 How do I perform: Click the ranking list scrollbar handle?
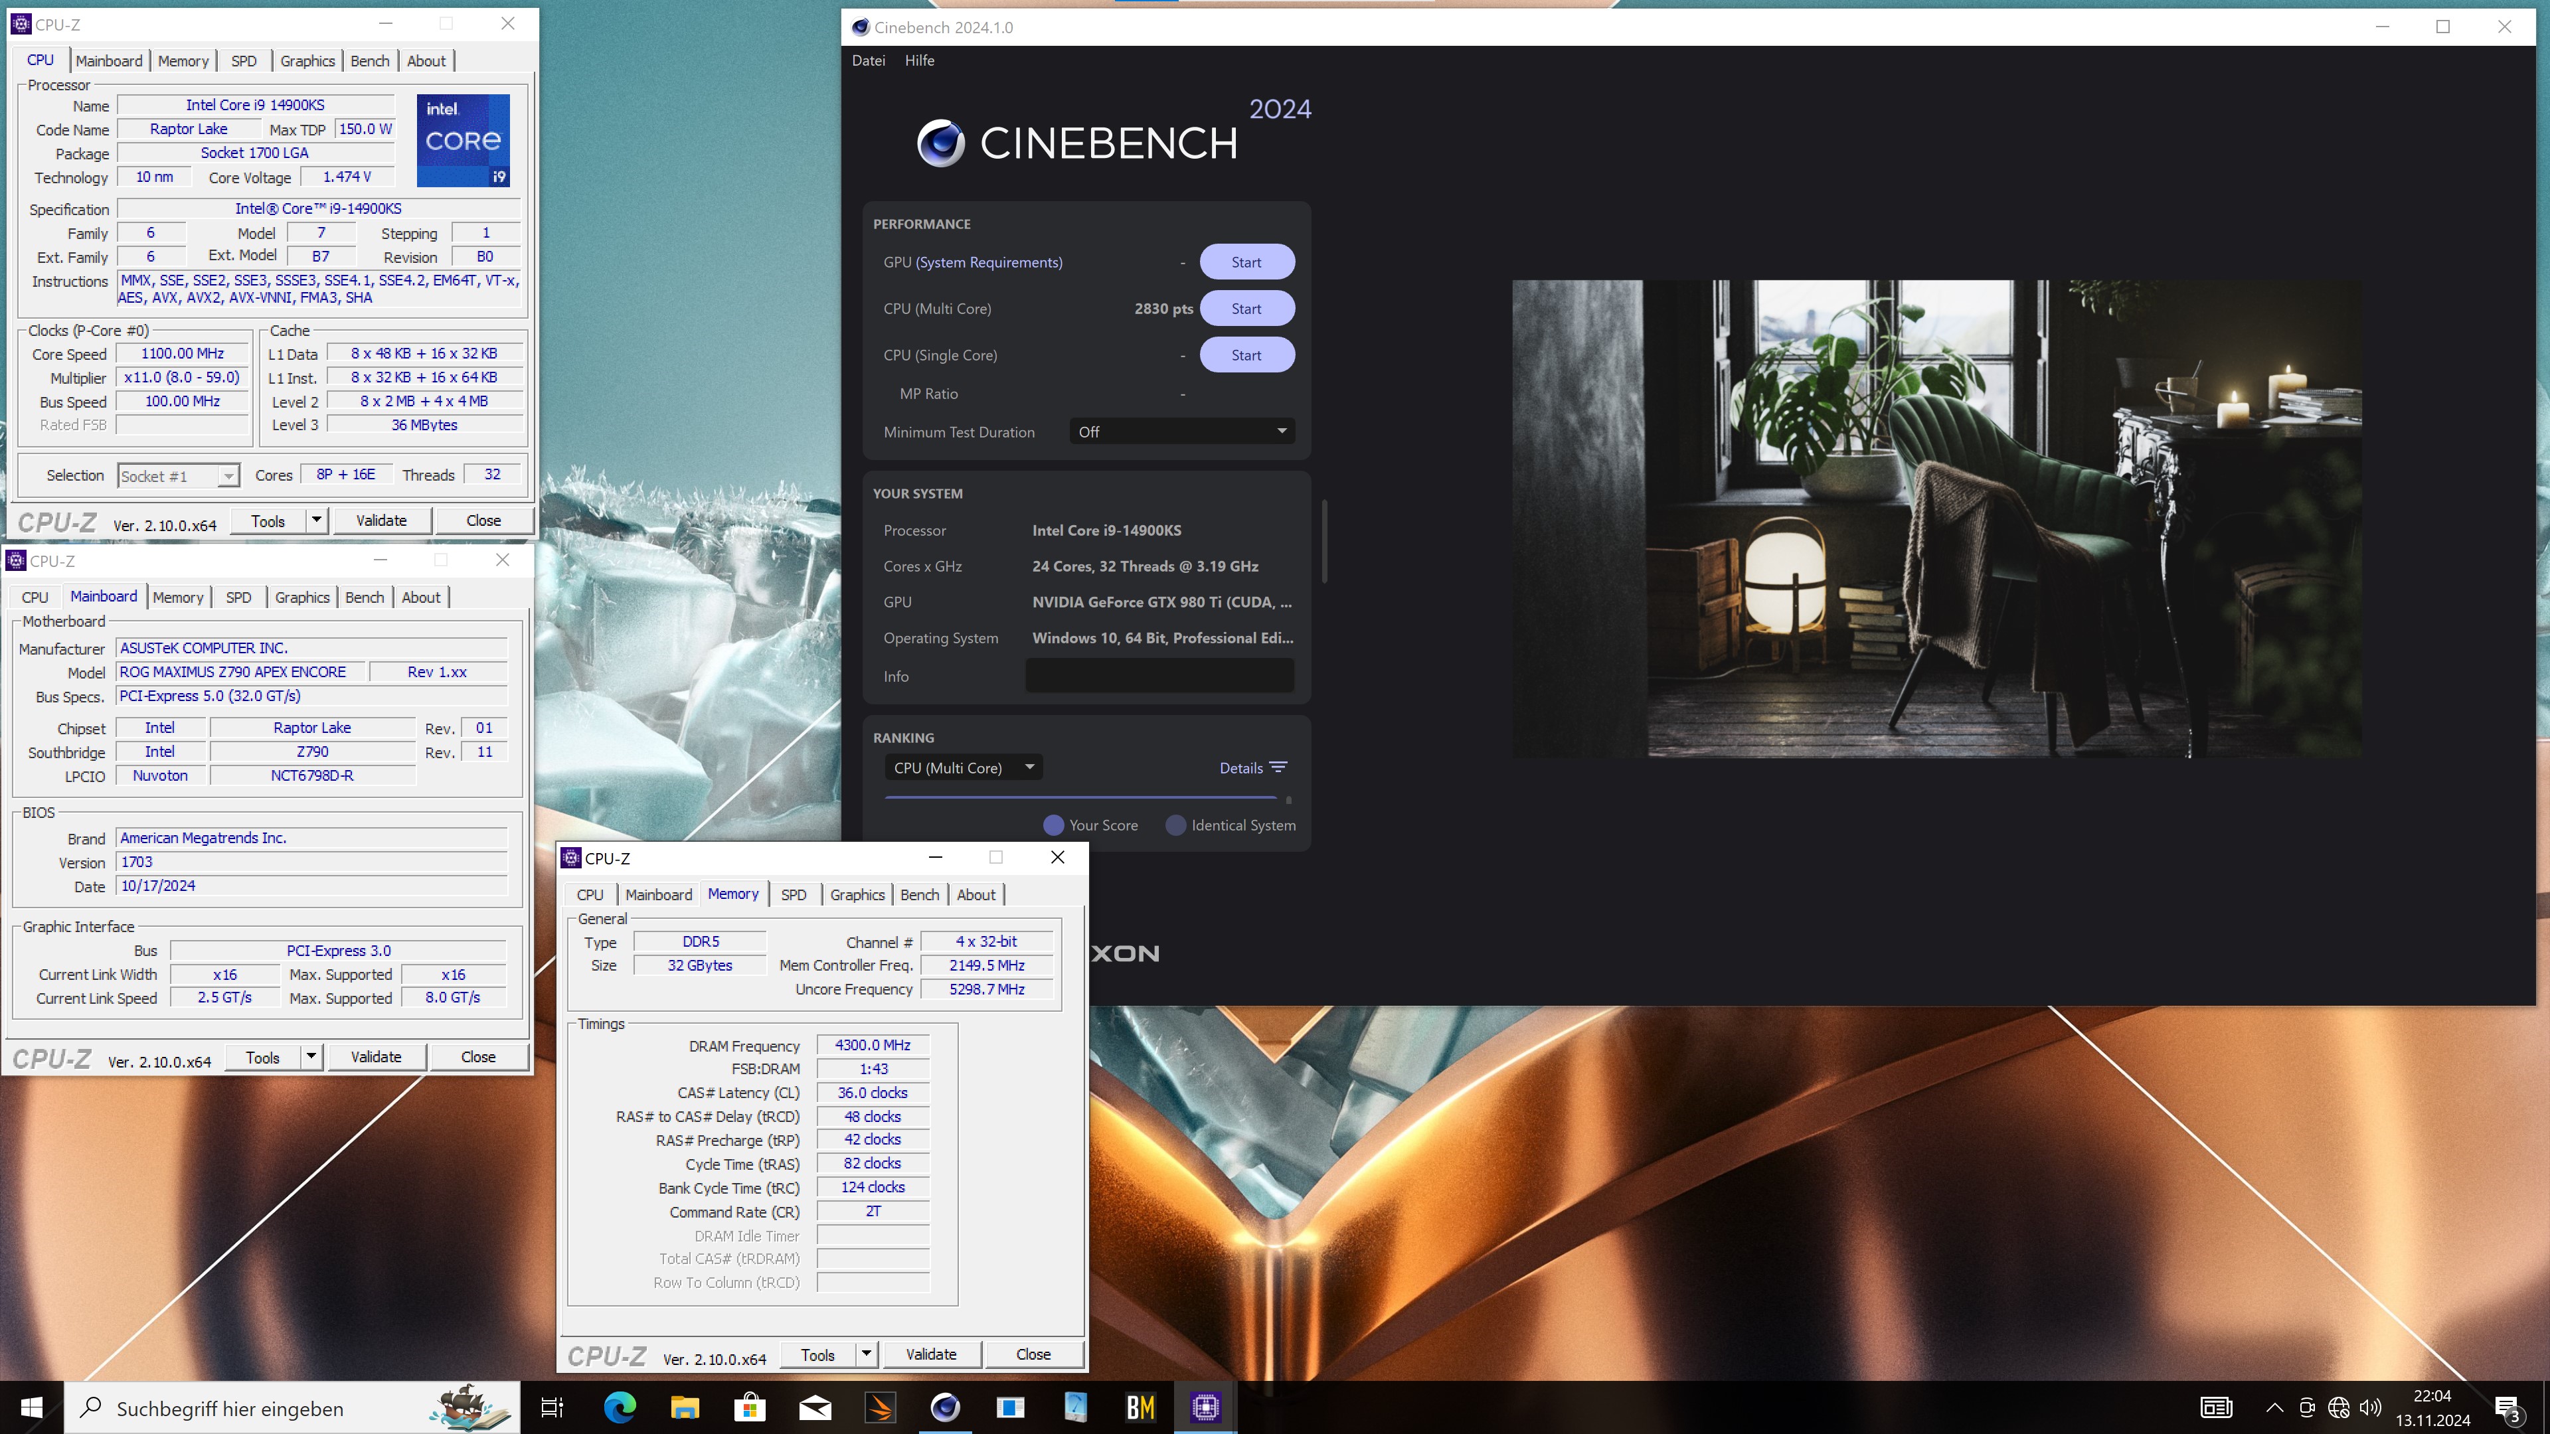1288,799
